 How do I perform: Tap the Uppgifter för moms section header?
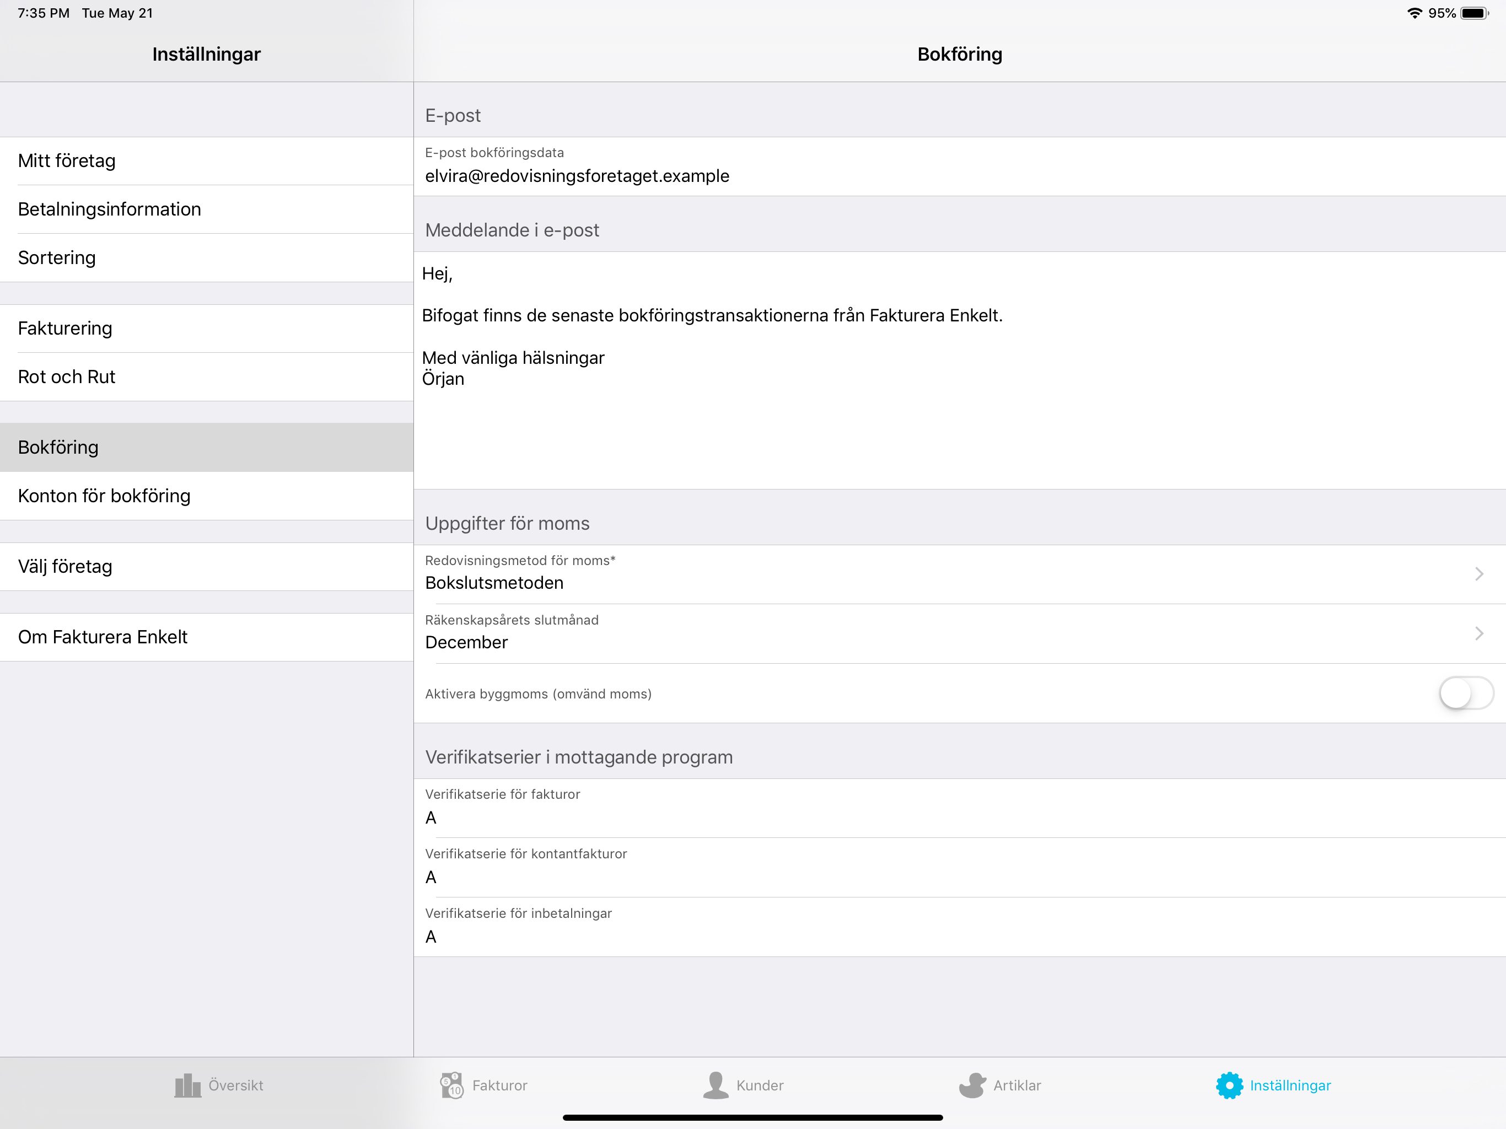point(507,523)
